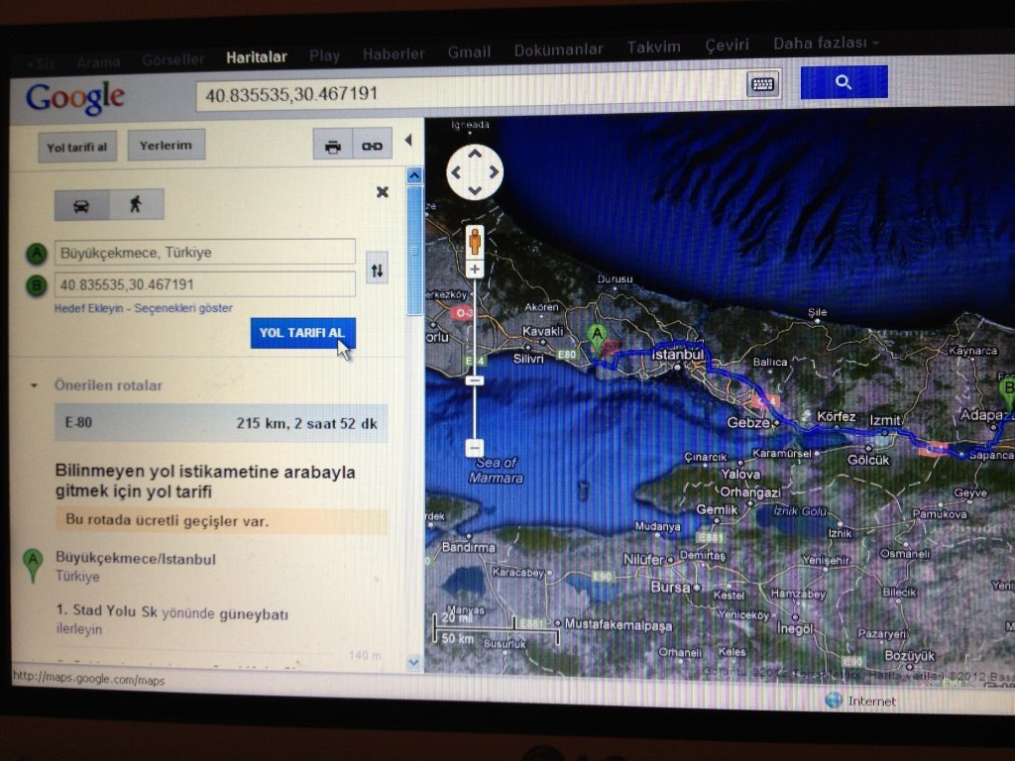Pick up the Street View pegman icon
Screen dimensions: 1015x761
[475, 242]
